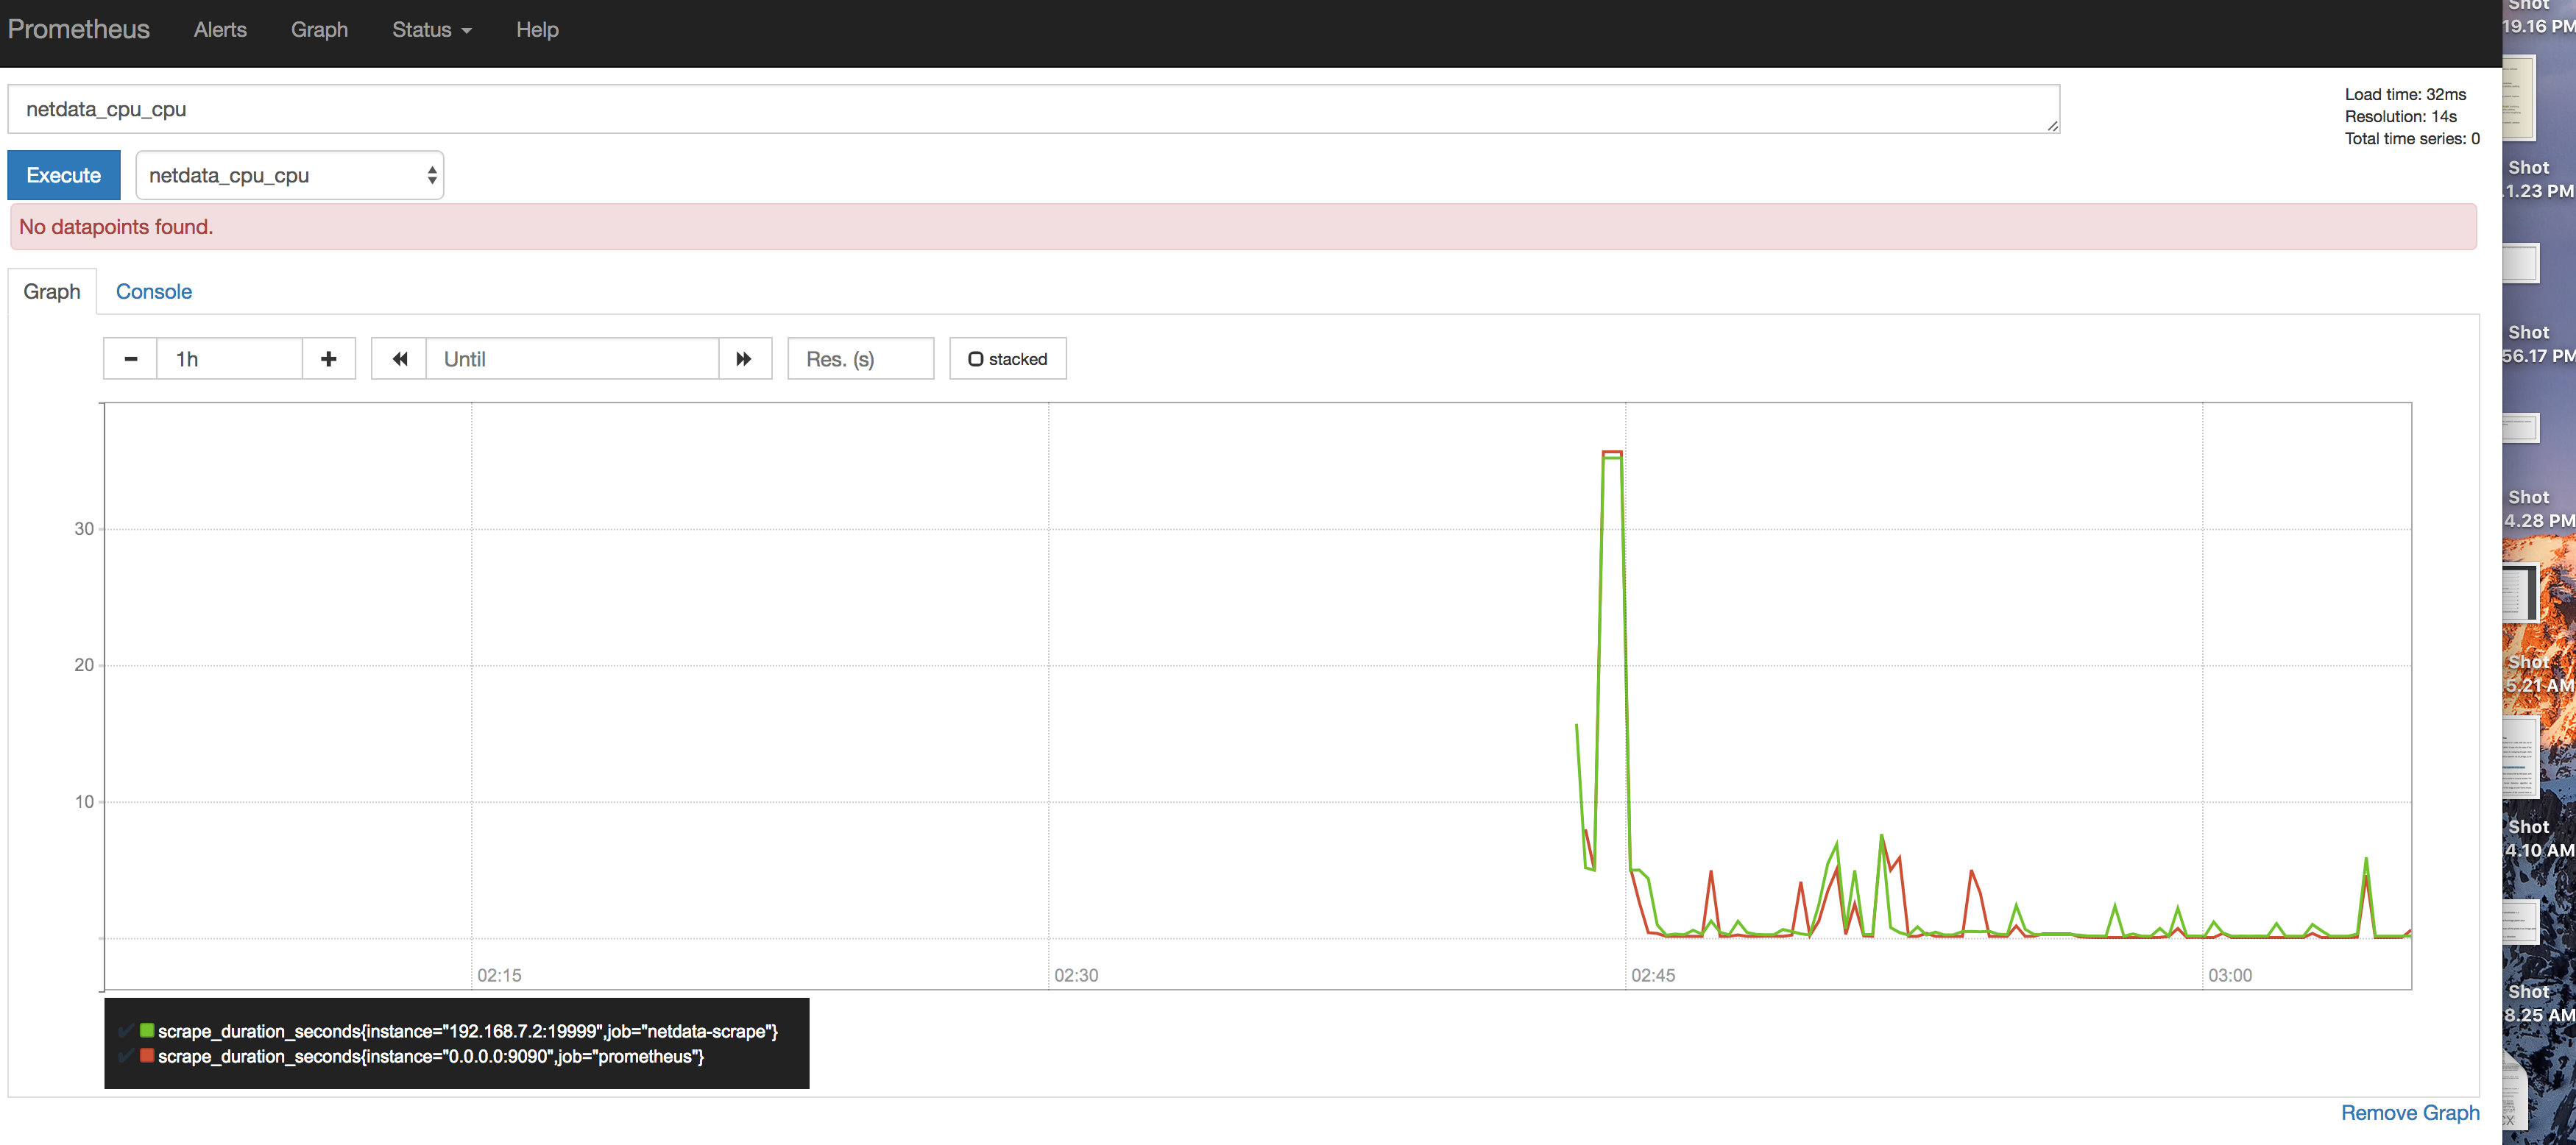Click the Execute button
The height and width of the screenshot is (1145, 2576).
[x=63, y=175]
